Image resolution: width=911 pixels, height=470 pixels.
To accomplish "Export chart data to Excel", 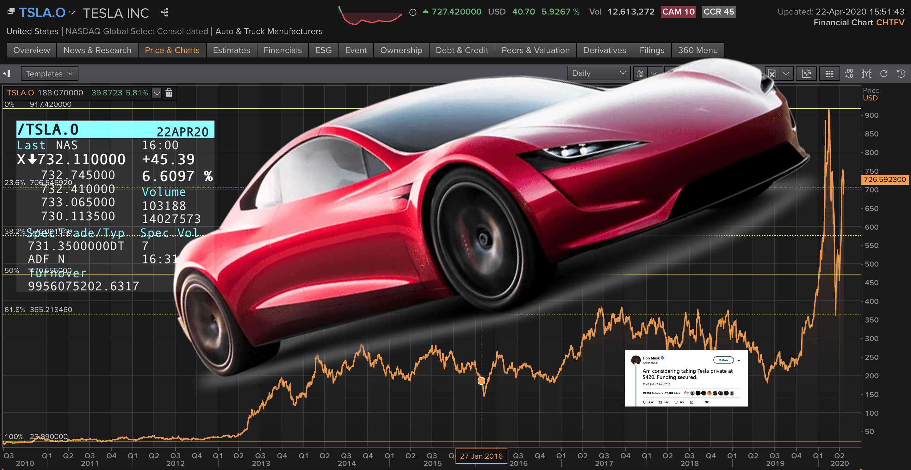I will pyautogui.click(x=772, y=74).
